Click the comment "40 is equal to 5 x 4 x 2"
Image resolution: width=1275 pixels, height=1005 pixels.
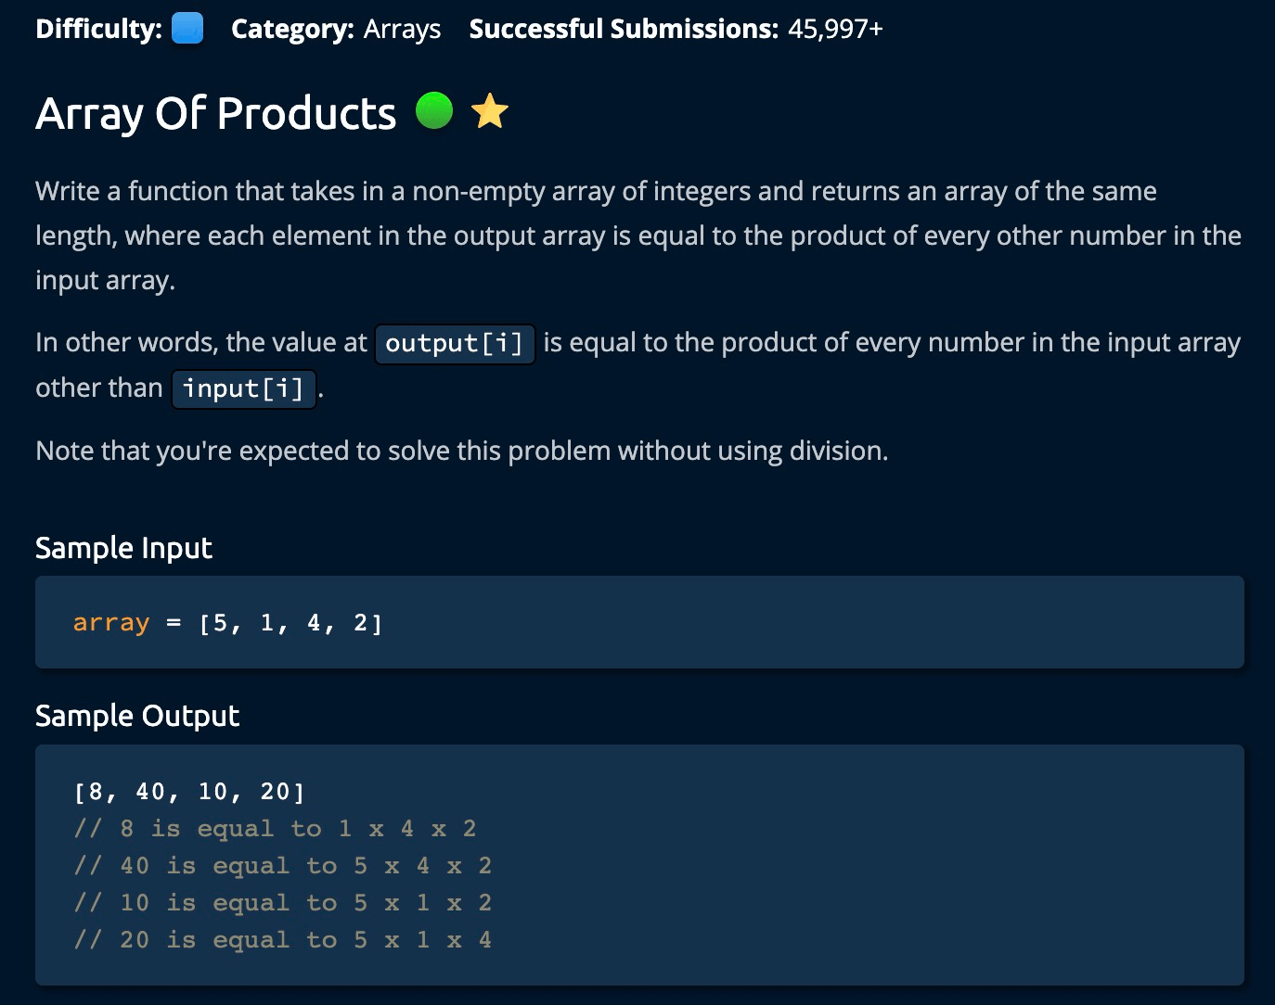[x=283, y=866]
